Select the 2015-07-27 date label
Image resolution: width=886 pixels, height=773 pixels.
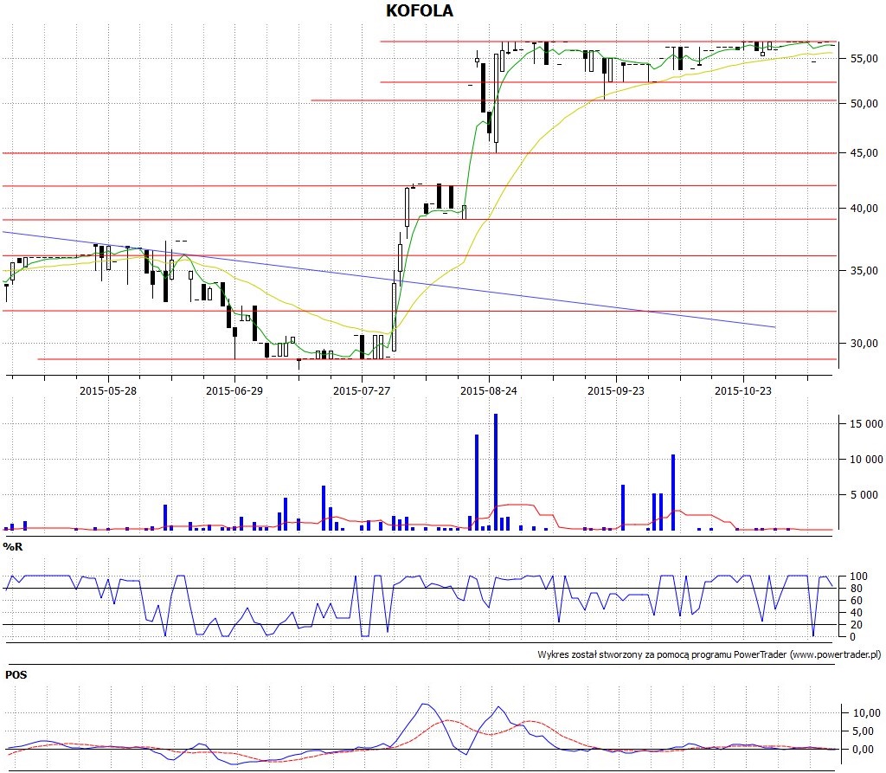click(362, 390)
